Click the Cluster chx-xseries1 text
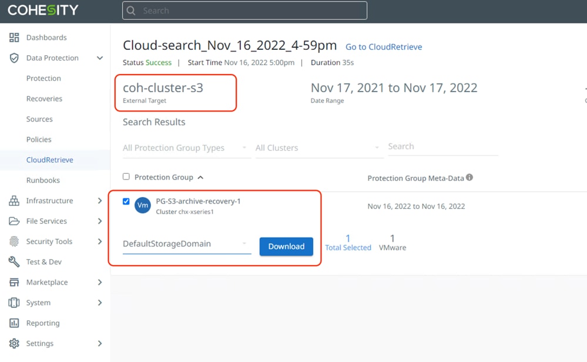Viewport: 587px width, 362px height. click(185, 212)
